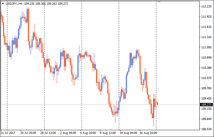Image resolution: width=214 pixels, height=137 pixels.
Task: Click the 25 Jul 20:00 time label
Action: click(28, 133)
